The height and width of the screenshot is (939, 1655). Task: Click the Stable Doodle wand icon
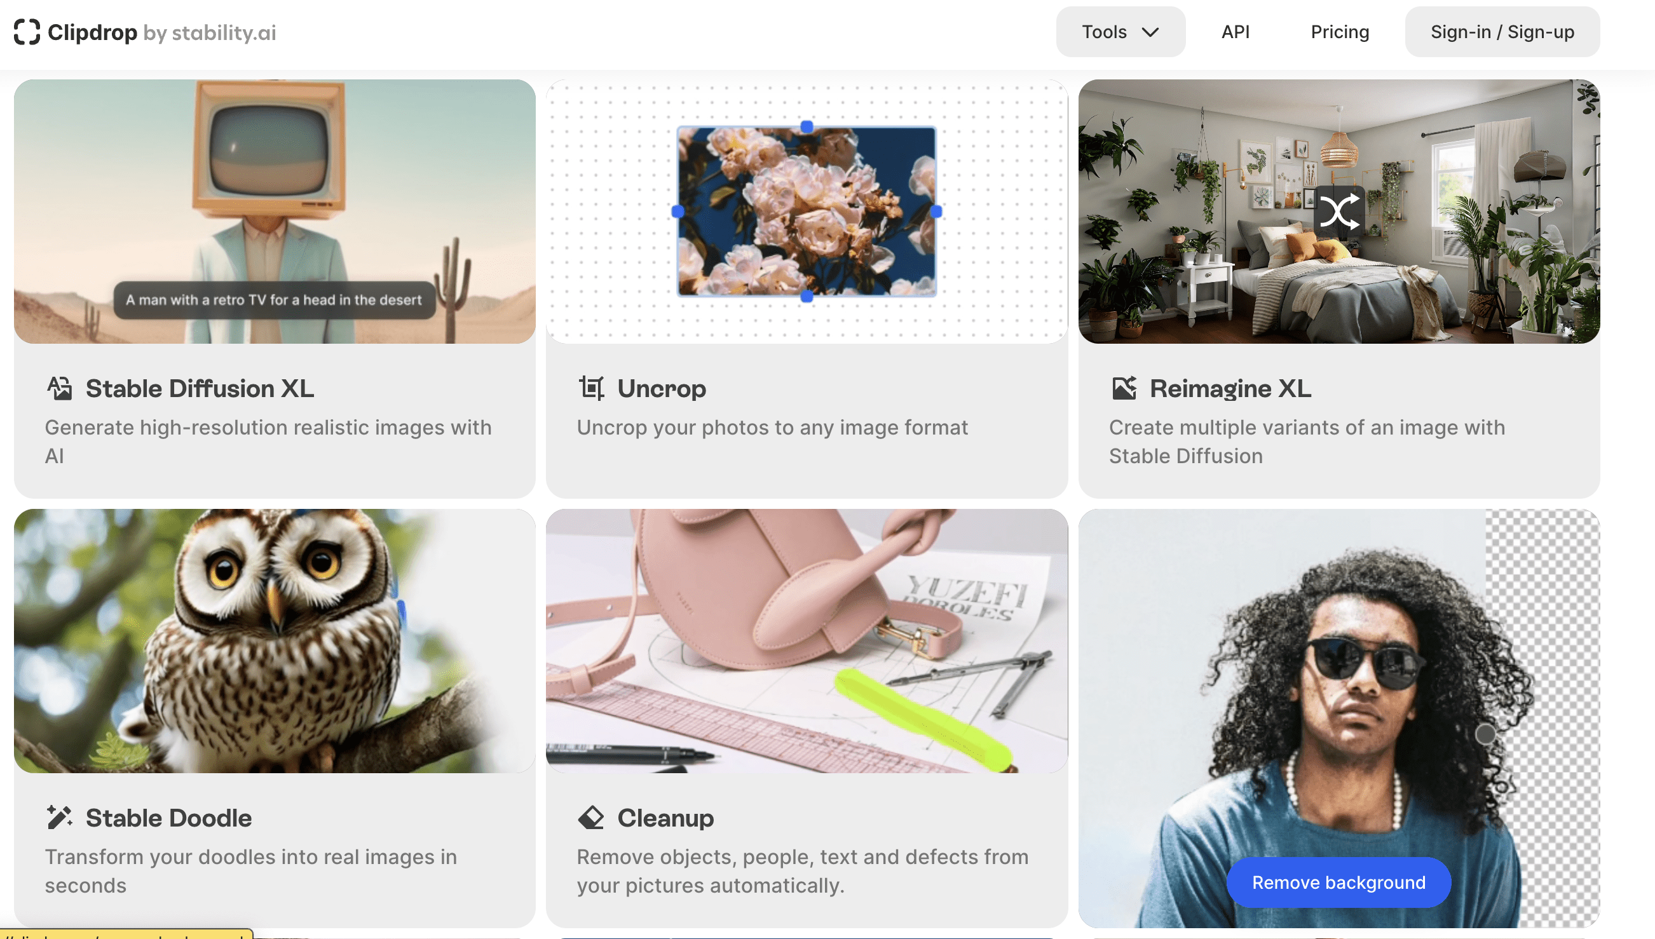pyautogui.click(x=59, y=817)
